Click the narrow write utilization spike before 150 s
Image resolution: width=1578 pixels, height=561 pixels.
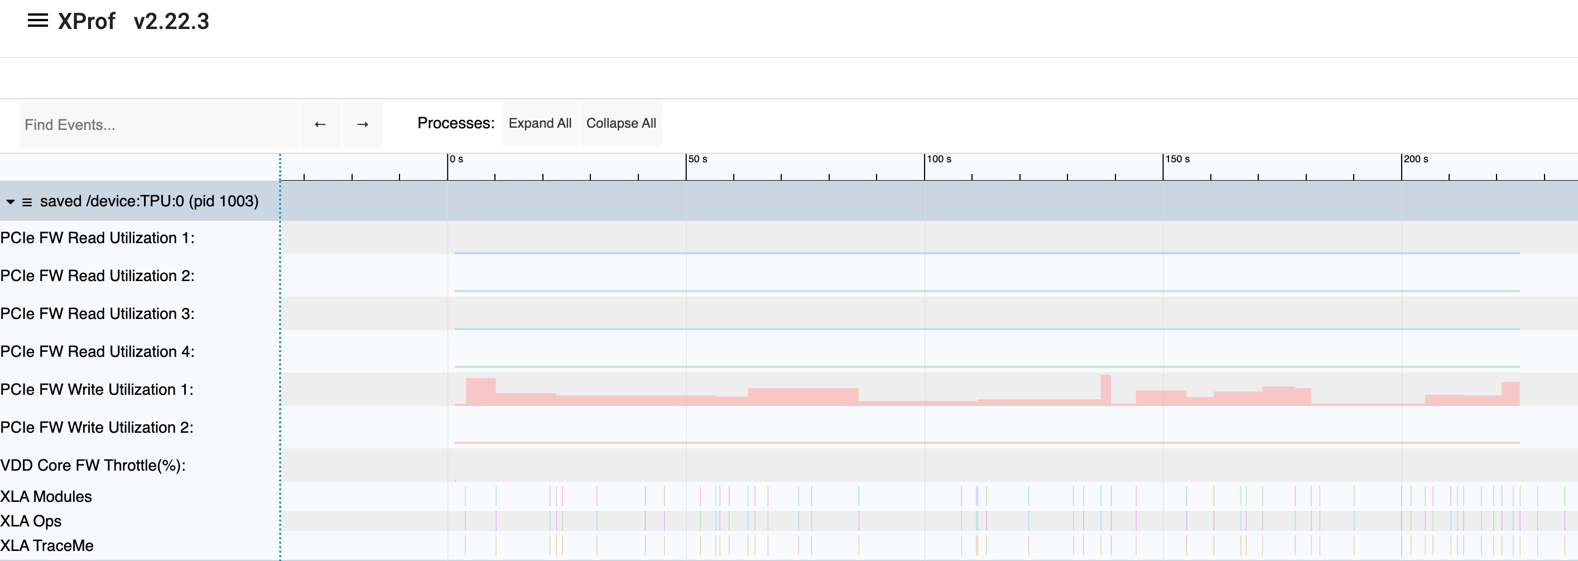(1105, 389)
